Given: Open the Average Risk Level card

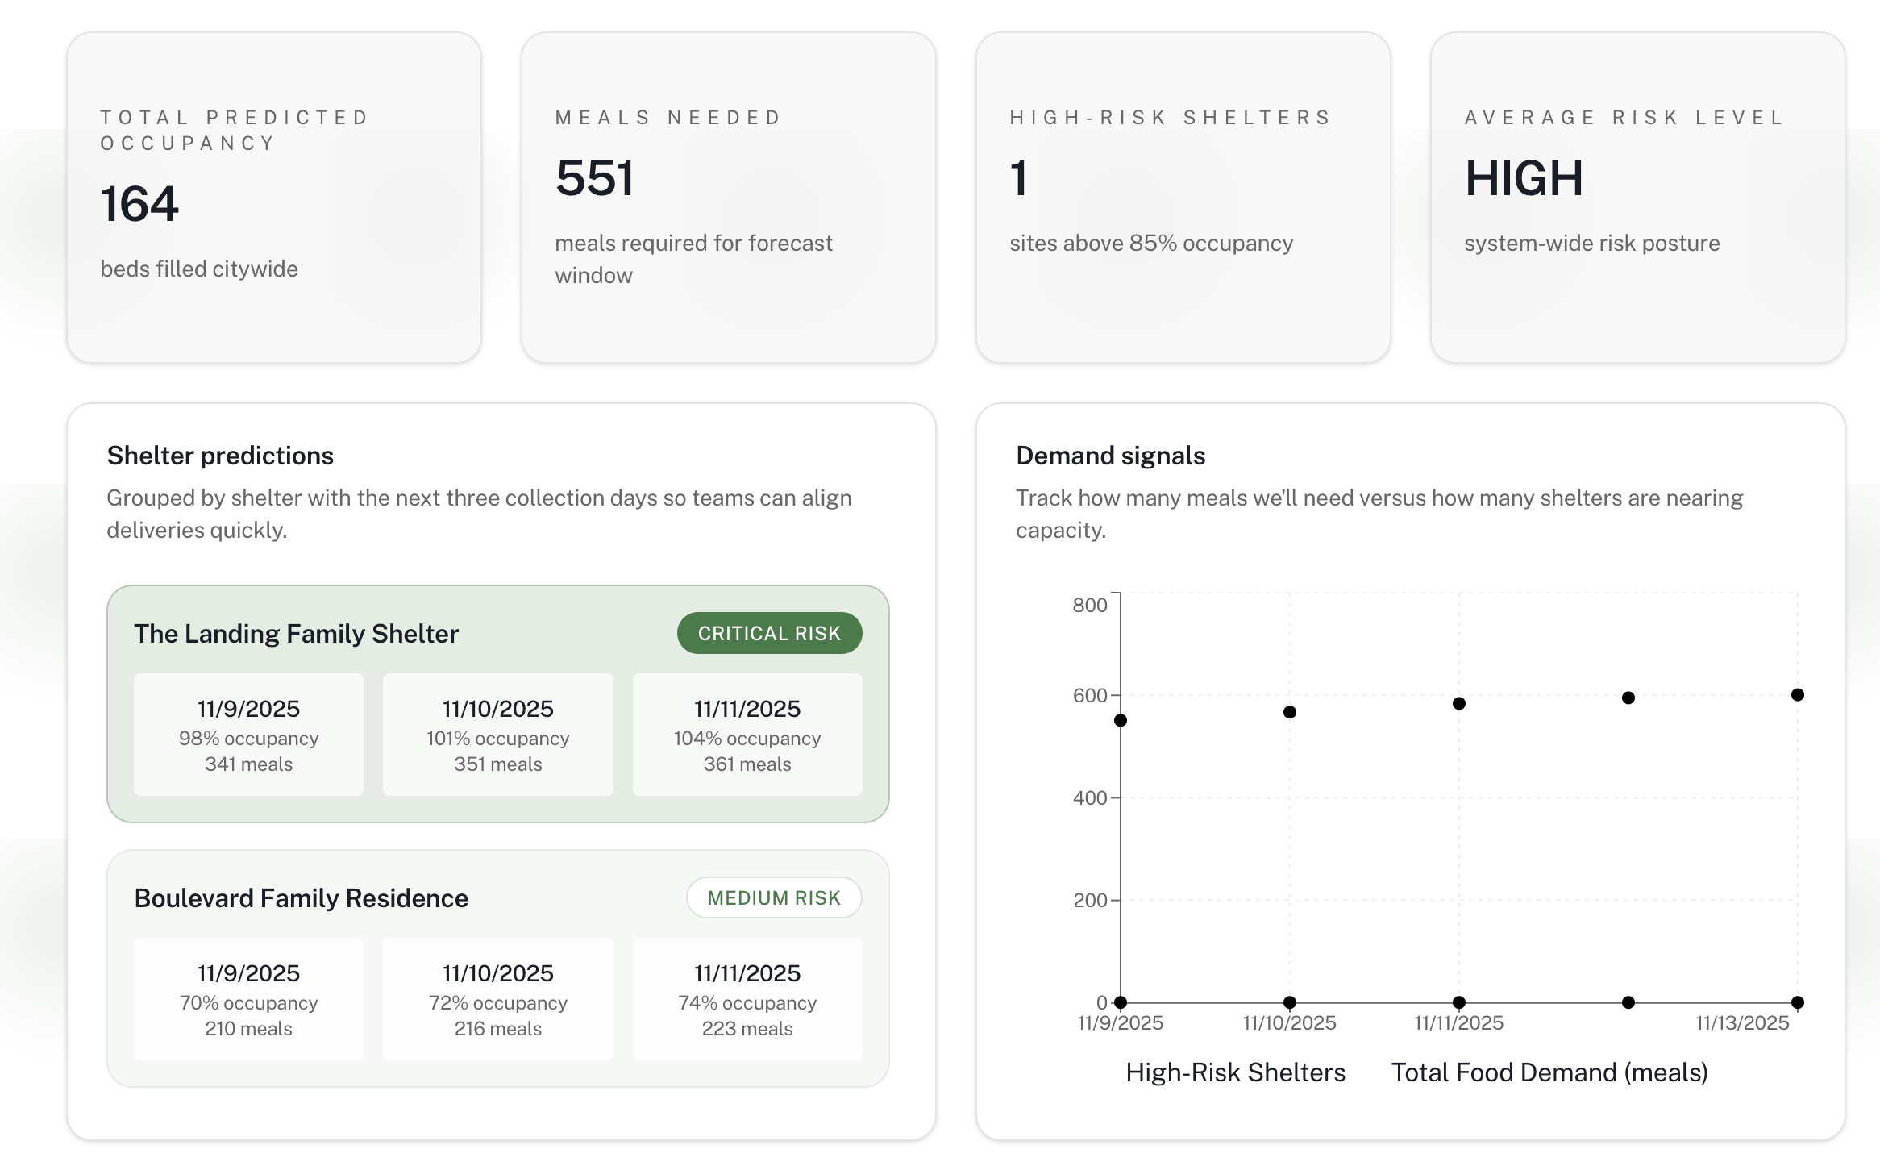Looking at the screenshot, I should tap(1637, 198).
